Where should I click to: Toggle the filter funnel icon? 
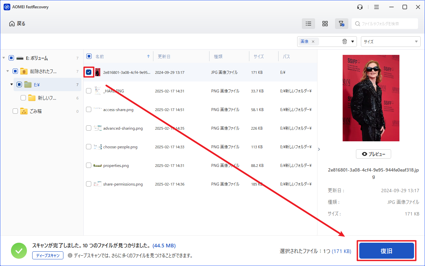[341, 24]
